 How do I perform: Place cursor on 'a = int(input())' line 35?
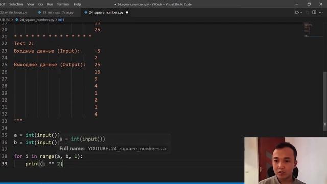37,135
